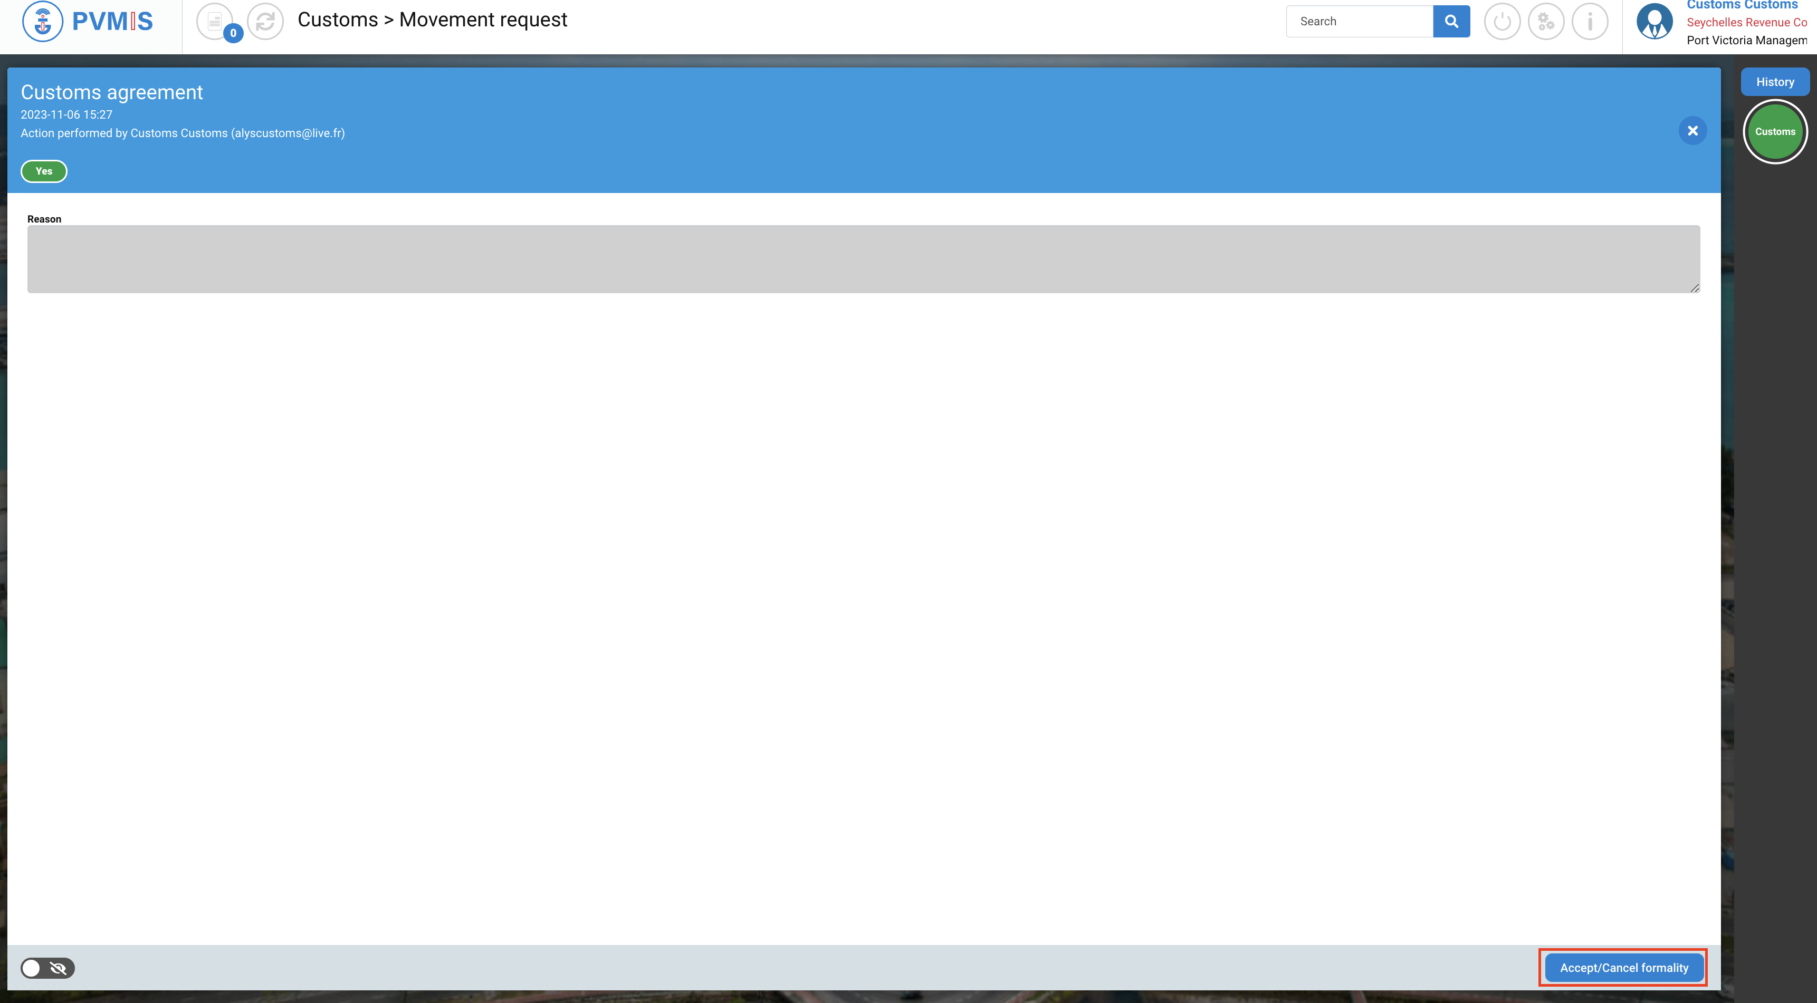Open the Seychelles Revenue Co link
The height and width of the screenshot is (1003, 1817).
tap(1746, 23)
